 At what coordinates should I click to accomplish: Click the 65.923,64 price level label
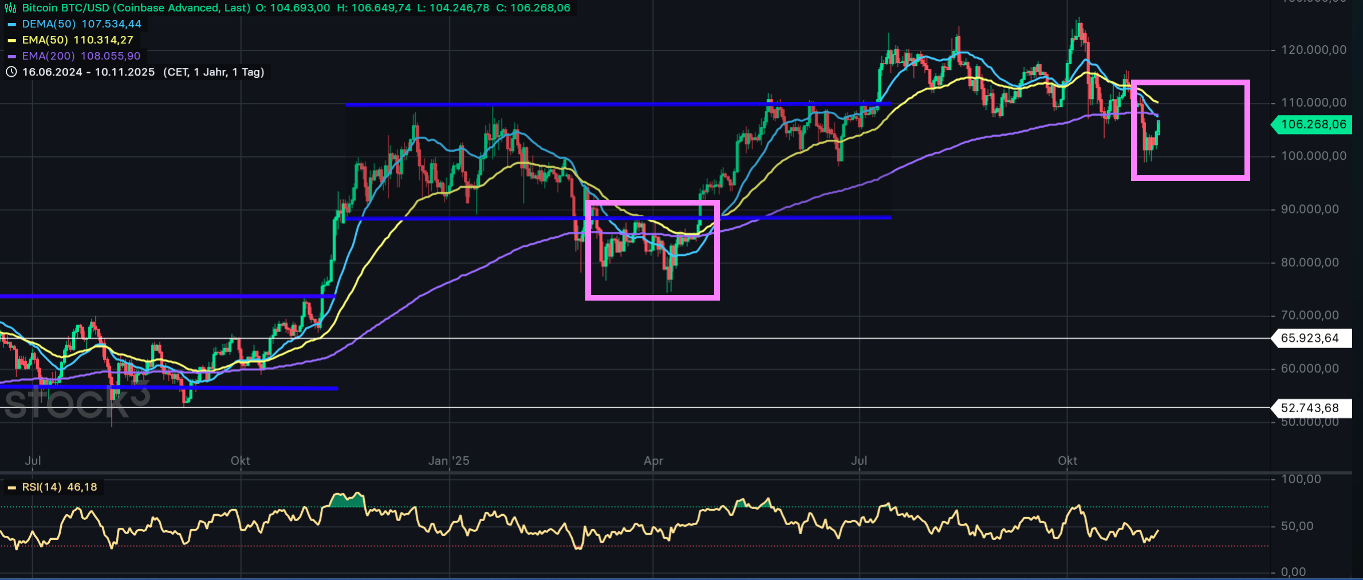[x=1310, y=338]
